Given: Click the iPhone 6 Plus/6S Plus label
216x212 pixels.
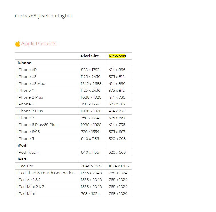Looking at the screenshot, I should 37,125.
